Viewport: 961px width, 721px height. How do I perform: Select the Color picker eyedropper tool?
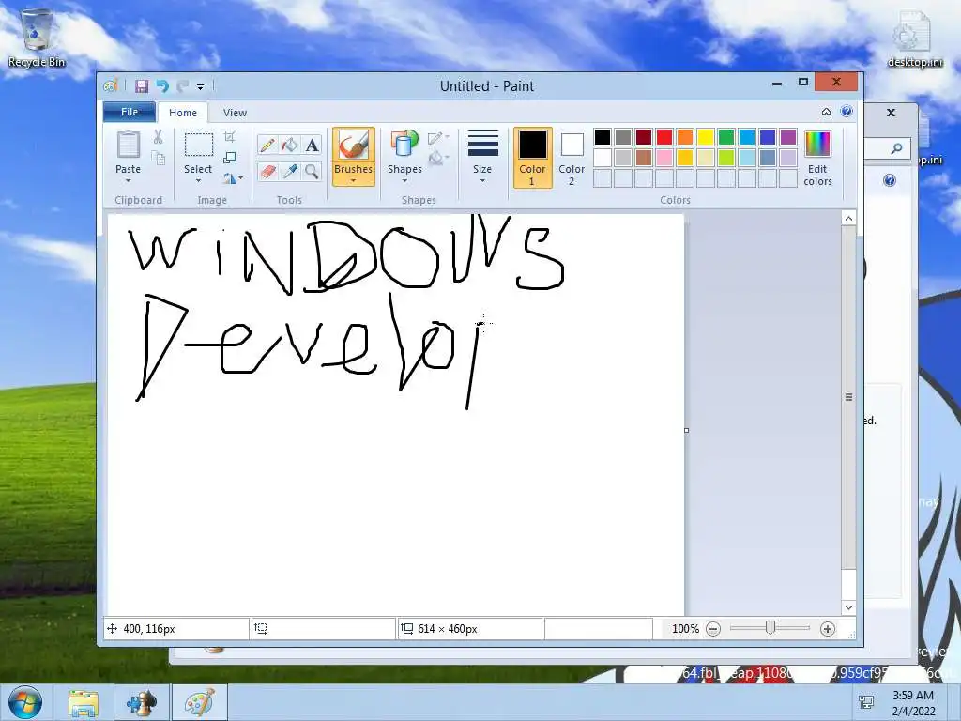click(290, 171)
